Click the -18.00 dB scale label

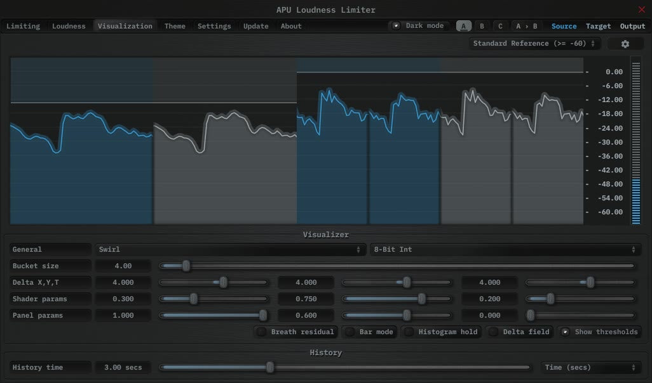[x=610, y=114]
